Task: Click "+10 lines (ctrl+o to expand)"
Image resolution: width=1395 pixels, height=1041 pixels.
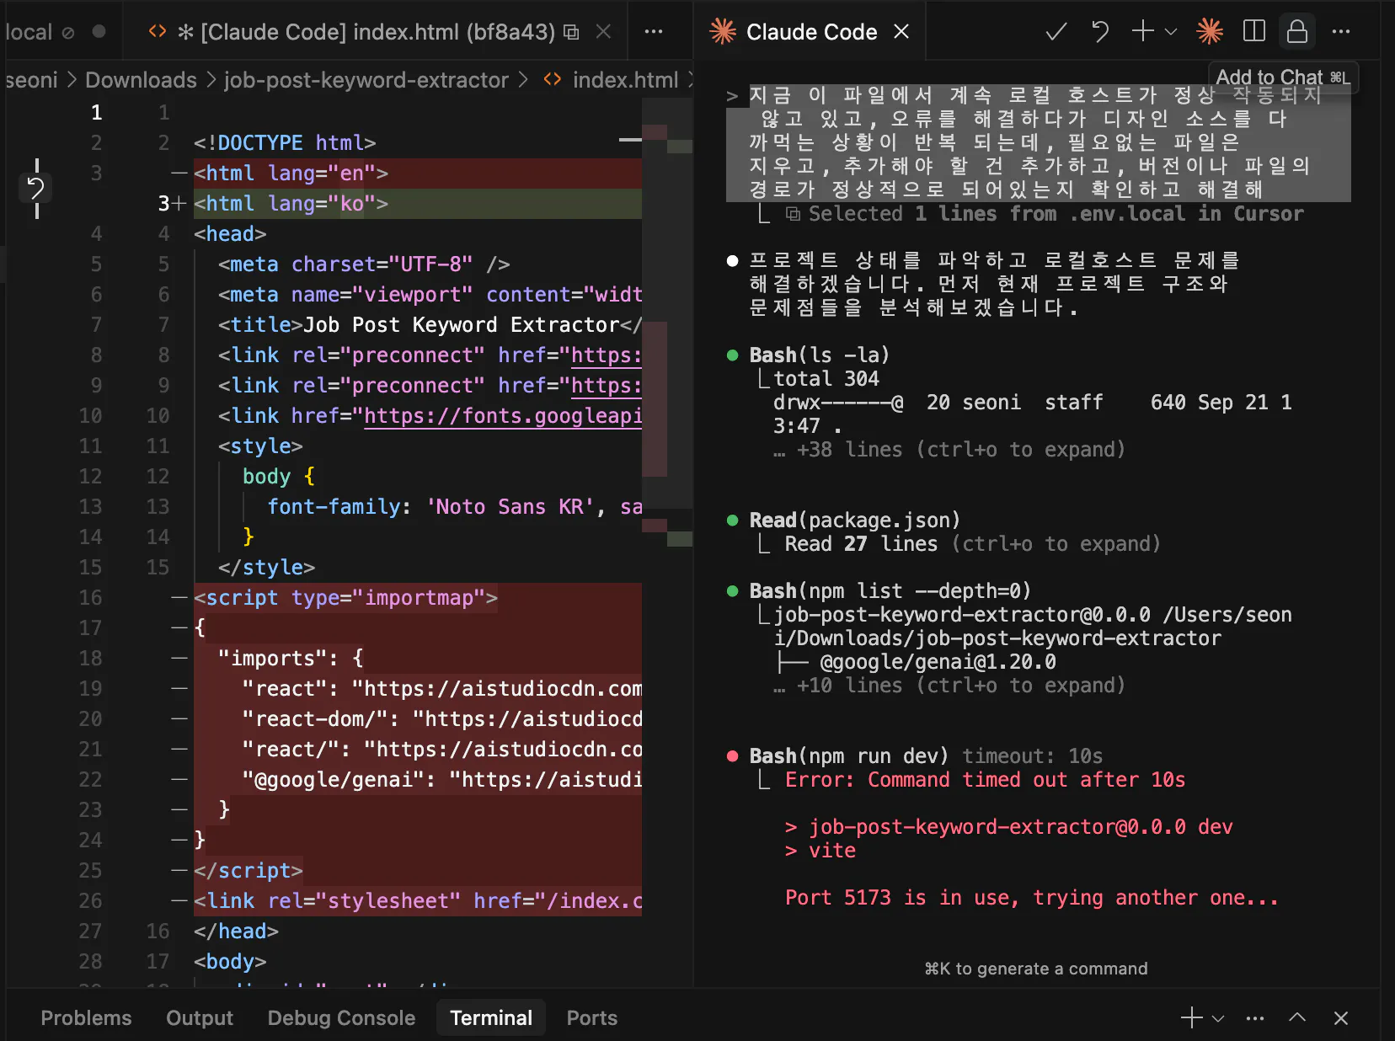Action: [x=961, y=686]
